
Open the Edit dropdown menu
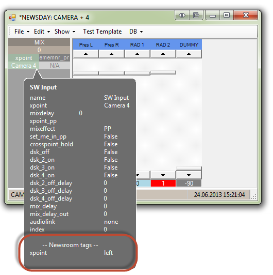click(42, 32)
